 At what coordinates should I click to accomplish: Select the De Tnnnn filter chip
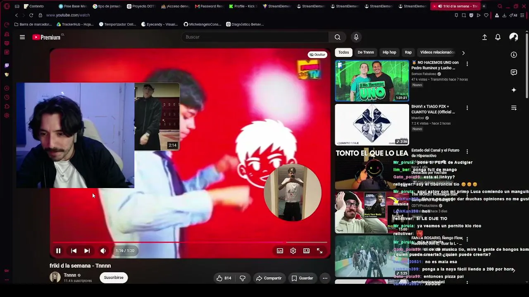tap(366, 52)
